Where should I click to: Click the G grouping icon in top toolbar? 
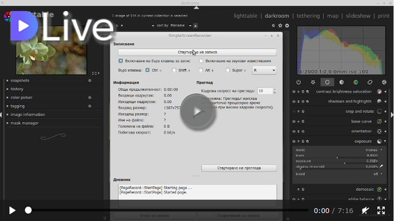pos(273,26)
